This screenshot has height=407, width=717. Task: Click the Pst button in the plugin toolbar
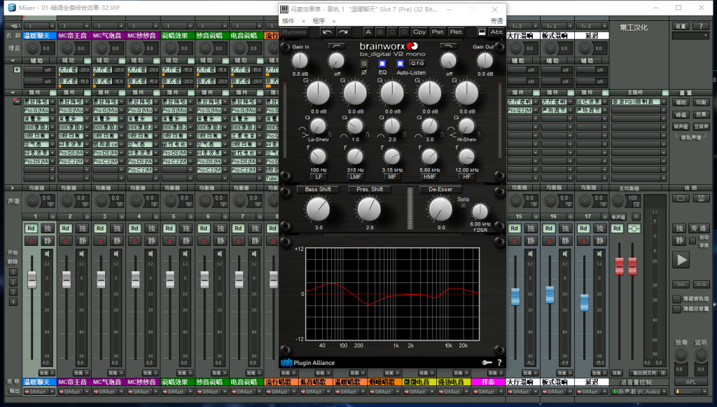[438, 32]
